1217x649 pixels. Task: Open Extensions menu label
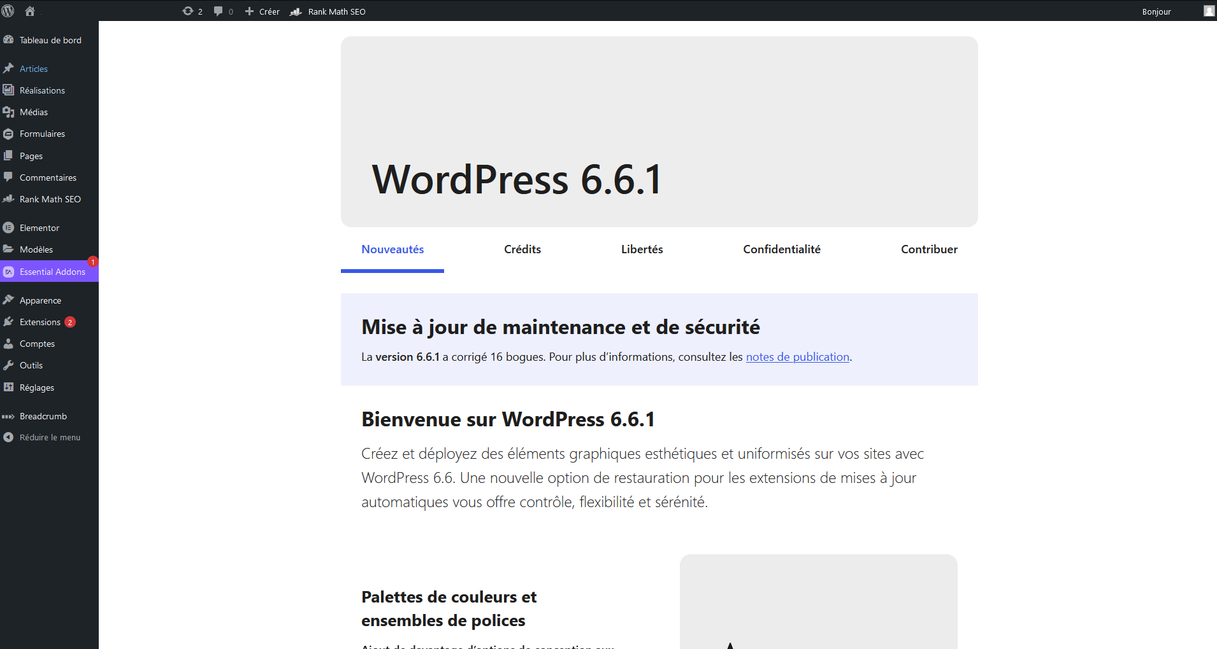(40, 322)
